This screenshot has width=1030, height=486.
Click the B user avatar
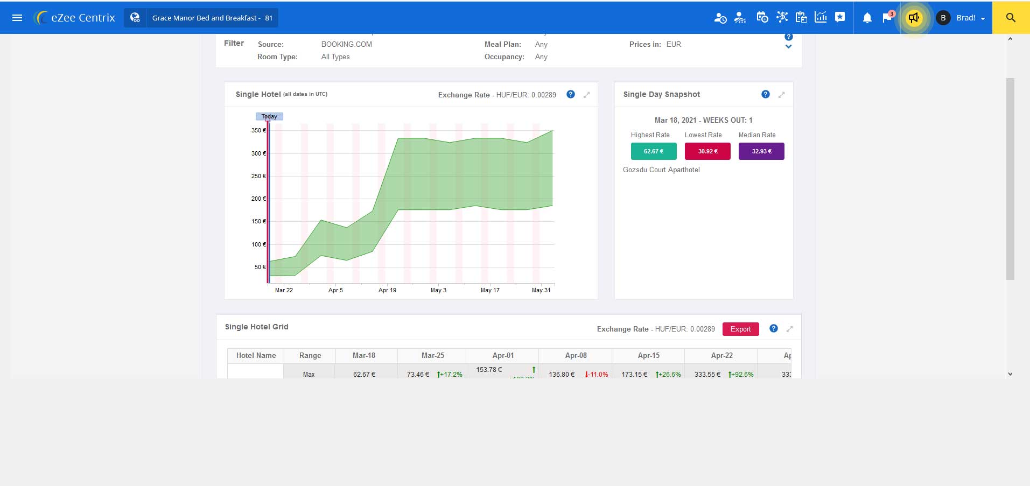[943, 18]
